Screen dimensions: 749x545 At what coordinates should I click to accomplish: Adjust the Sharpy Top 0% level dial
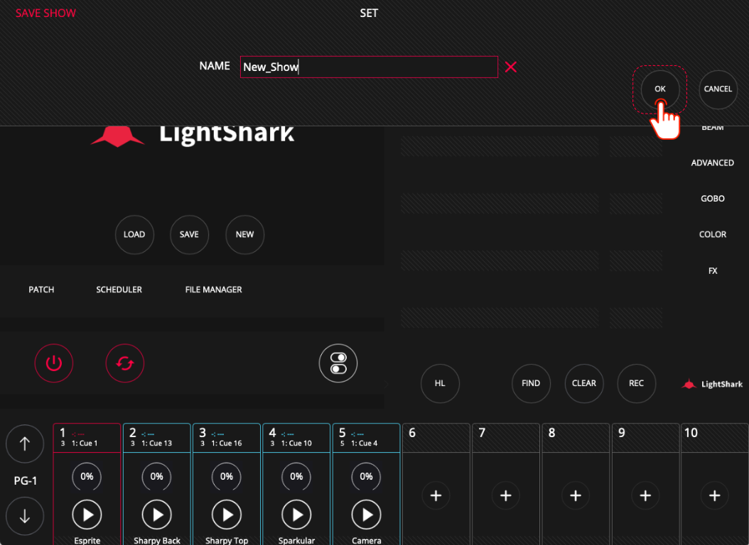[x=227, y=476]
